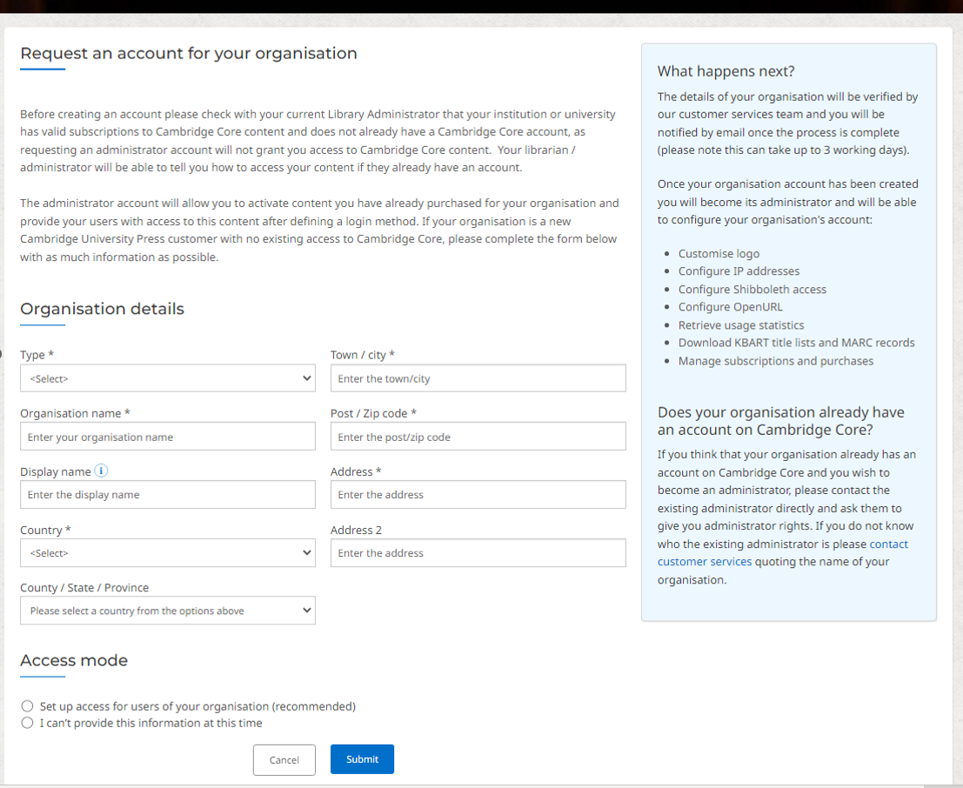
Task: Click 'Retrieve usage statistics' list item
Action: click(740, 325)
